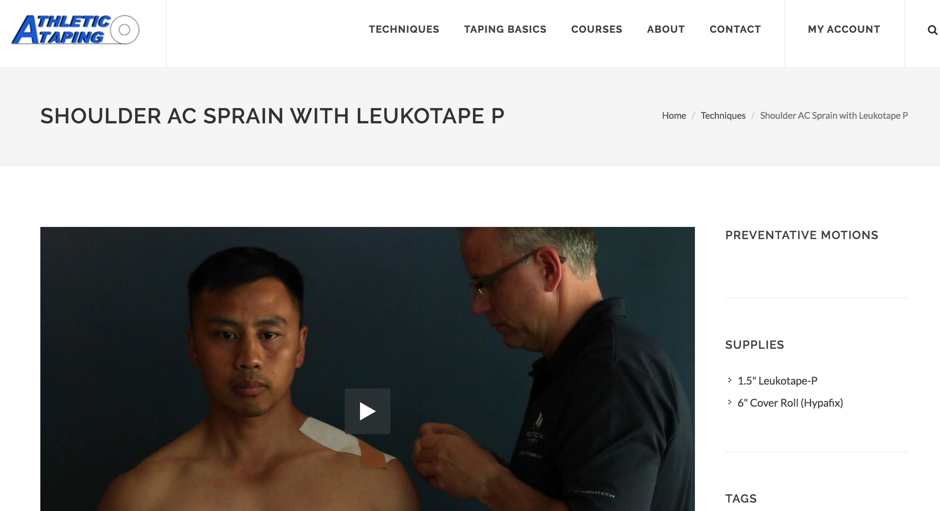Click the 6" Cover Roll (Hypafix) item
Viewport: 940px width, 511px height.
[790, 403]
